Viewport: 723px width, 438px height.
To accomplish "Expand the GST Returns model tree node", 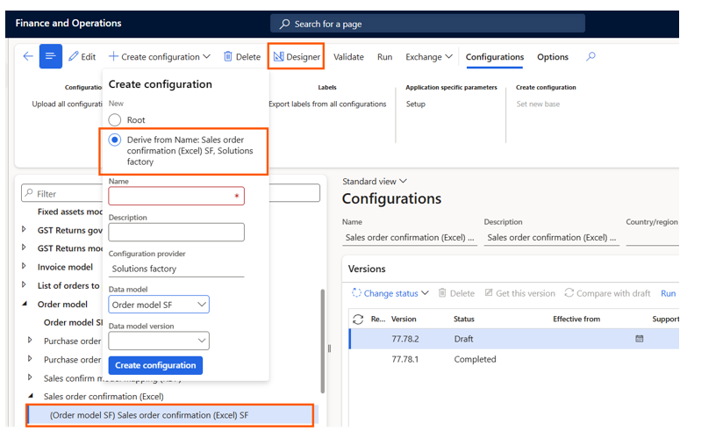I will click(24, 248).
